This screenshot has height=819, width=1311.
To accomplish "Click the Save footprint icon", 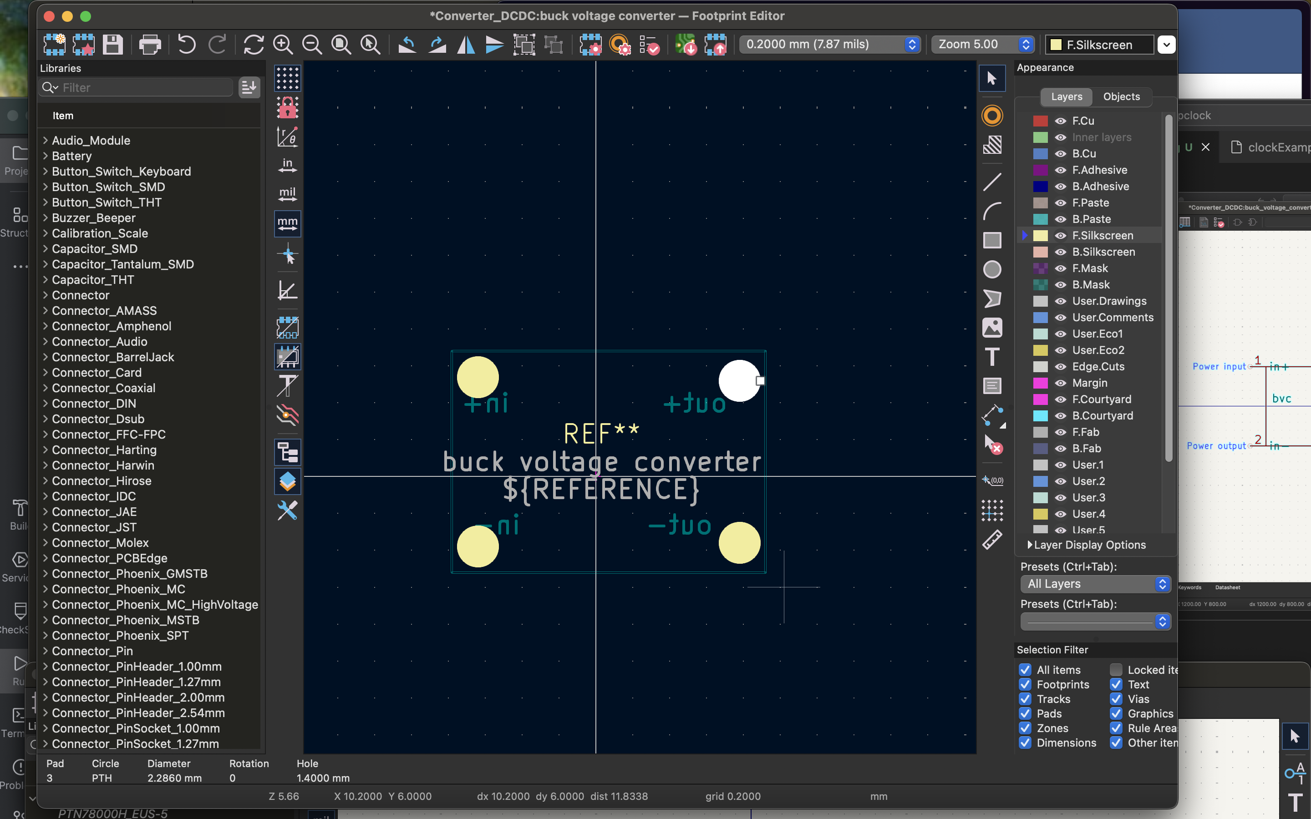I will click(x=113, y=45).
